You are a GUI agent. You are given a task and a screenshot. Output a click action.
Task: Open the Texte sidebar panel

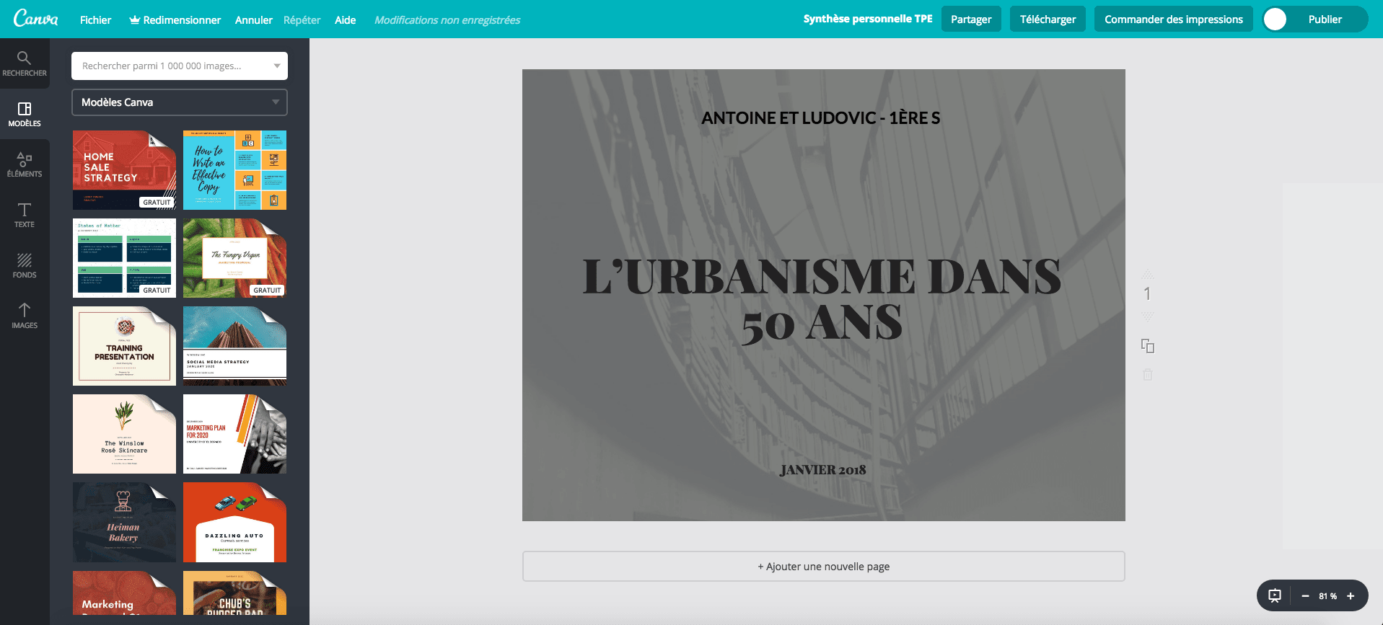click(25, 216)
